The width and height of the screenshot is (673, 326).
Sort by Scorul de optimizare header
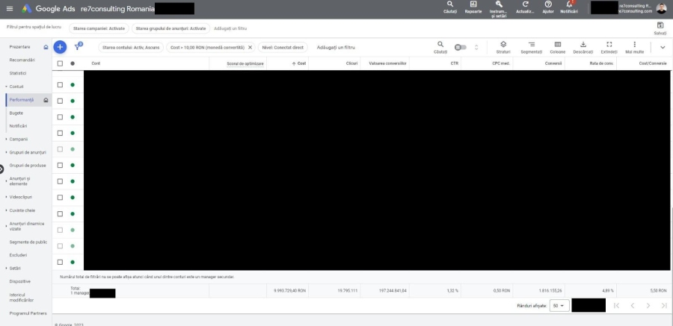245,64
